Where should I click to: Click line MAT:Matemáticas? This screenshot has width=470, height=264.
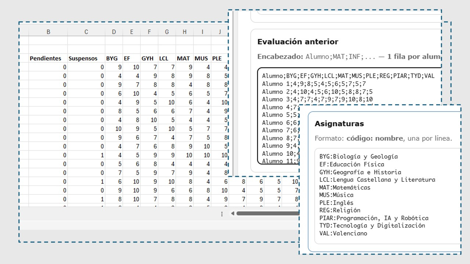[x=345, y=187]
